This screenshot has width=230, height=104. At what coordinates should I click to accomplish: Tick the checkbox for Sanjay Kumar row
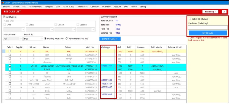click(10, 66)
